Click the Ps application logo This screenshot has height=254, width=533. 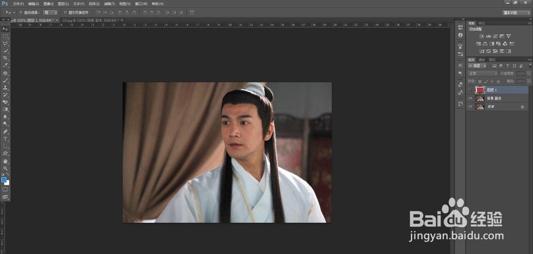tap(5, 4)
